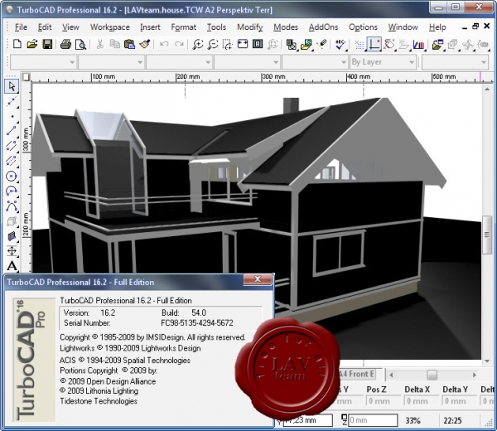Screen dimensions: 497x431
Task: Open an existing file from folder
Action: point(32,44)
